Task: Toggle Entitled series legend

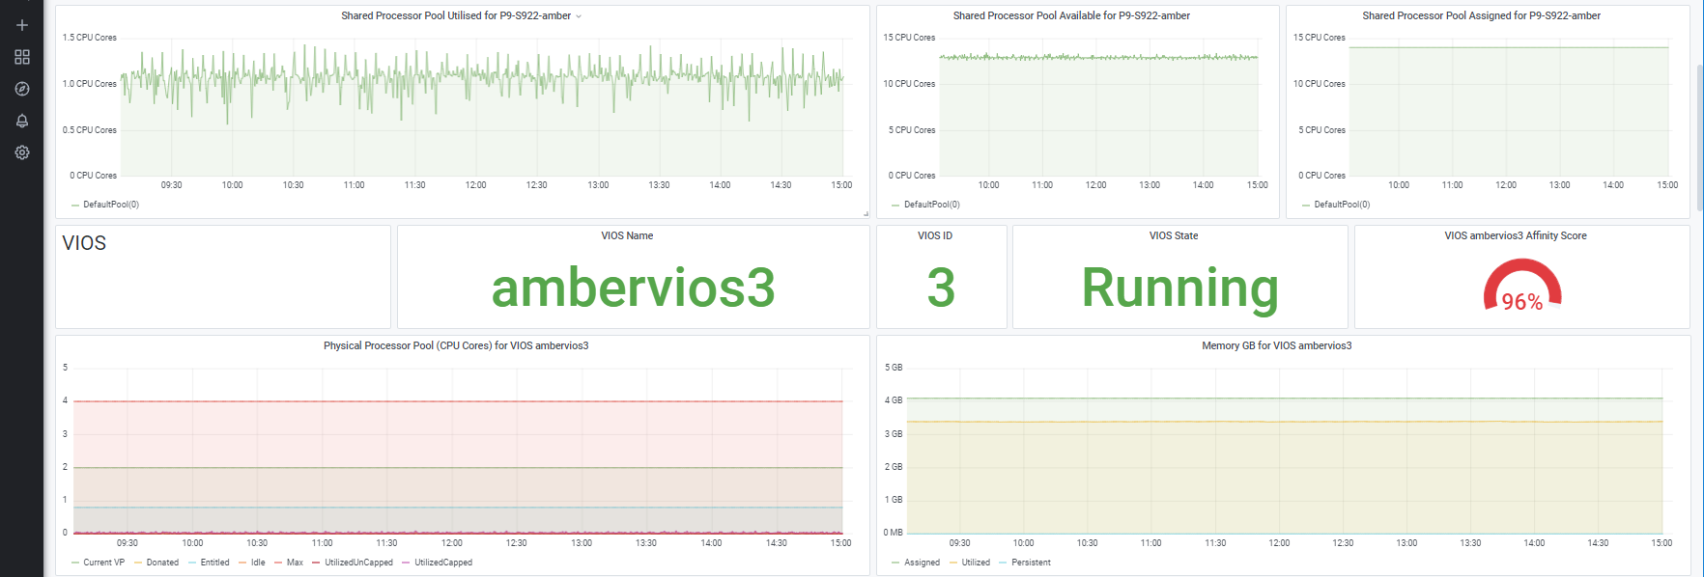Action: (214, 563)
